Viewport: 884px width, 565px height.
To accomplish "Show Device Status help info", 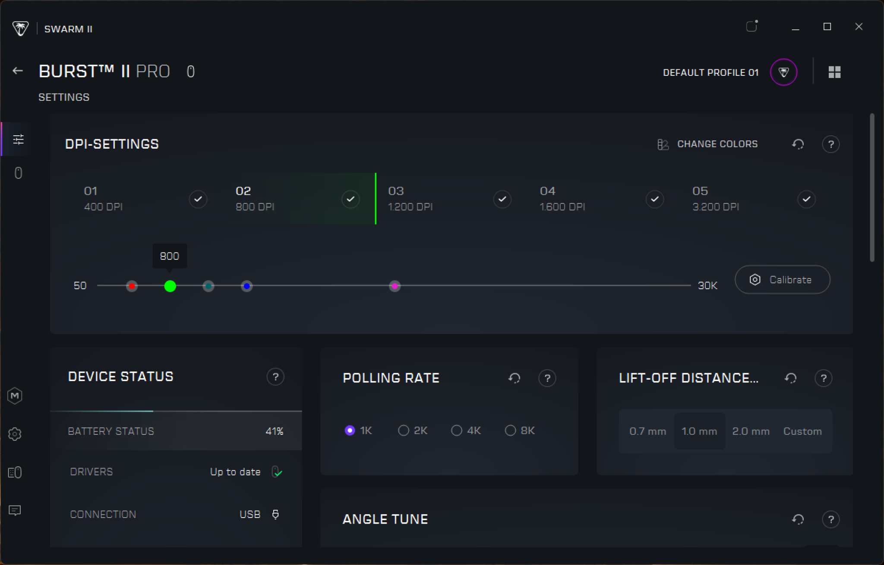I will [x=275, y=377].
